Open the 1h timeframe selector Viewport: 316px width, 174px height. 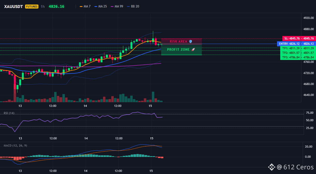click(x=42, y=6)
